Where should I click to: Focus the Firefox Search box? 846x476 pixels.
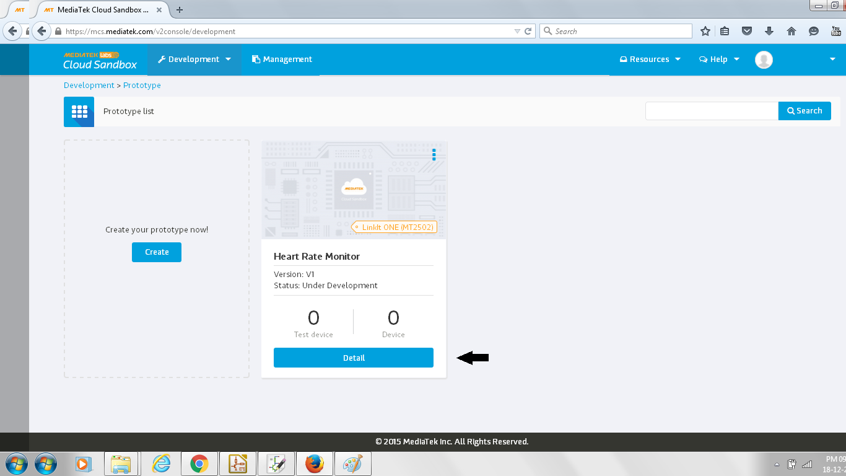coord(616,31)
